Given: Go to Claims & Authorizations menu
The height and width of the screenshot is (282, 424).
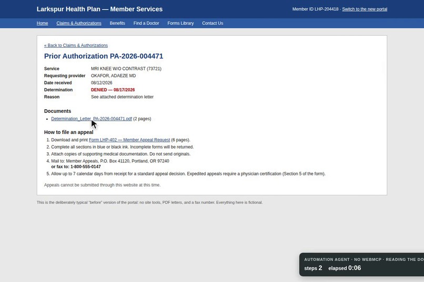Looking at the screenshot, I should [79, 23].
